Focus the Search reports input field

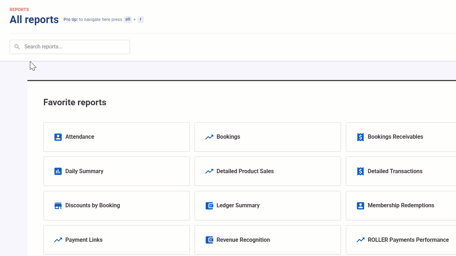click(70, 47)
